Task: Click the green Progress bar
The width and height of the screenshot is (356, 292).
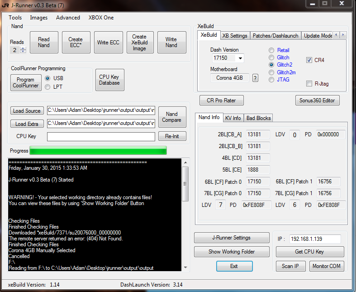Action: click(x=98, y=150)
